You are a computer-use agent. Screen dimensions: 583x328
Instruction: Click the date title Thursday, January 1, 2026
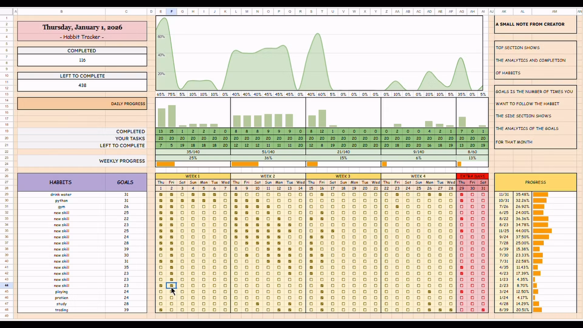click(x=82, y=27)
